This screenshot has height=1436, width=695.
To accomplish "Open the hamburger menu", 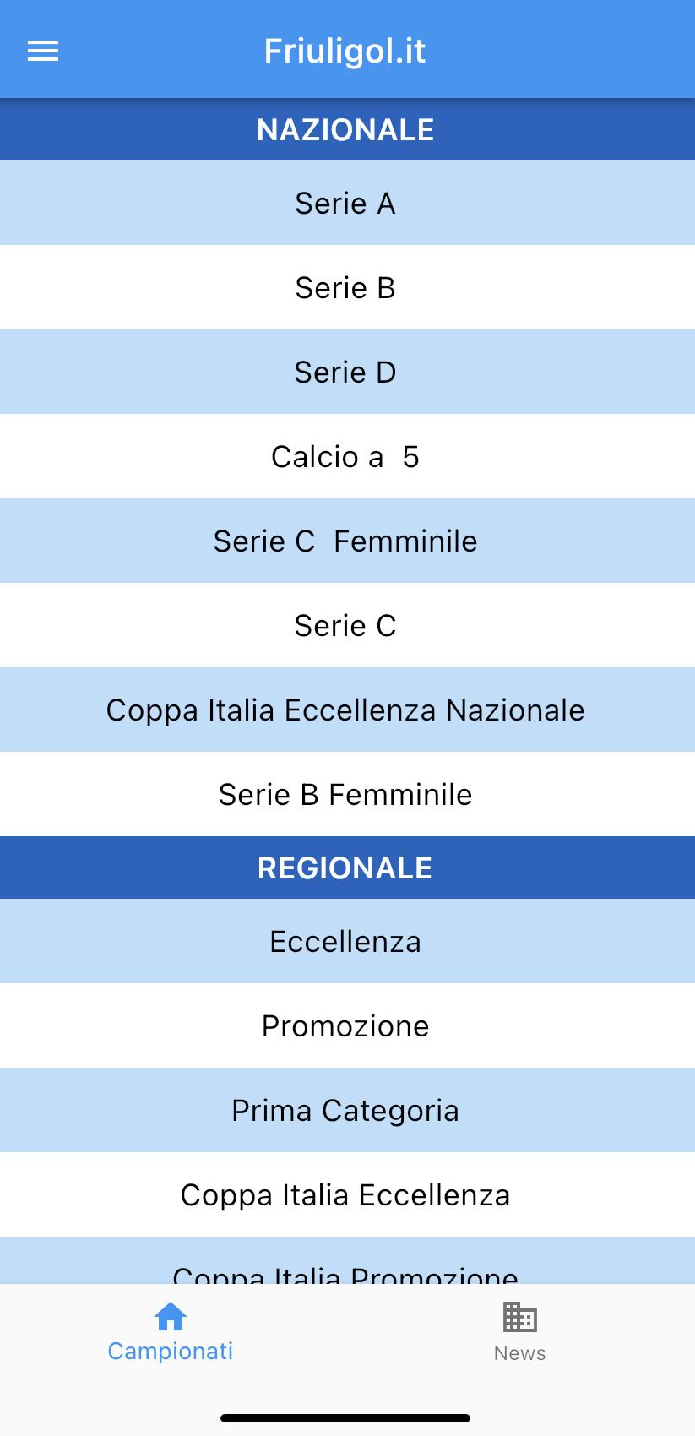I will click(43, 52).
